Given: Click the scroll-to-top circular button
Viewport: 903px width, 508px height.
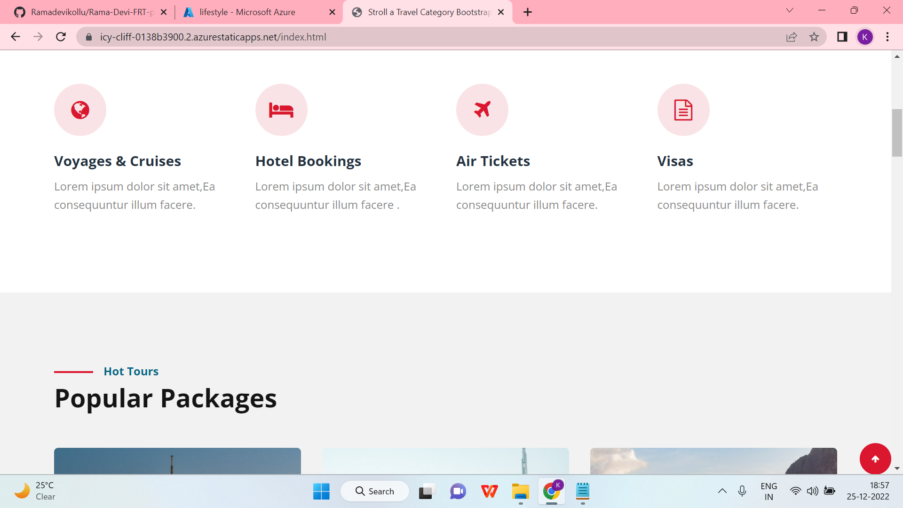Looking at the screenshot, I should tap(875, 459).
